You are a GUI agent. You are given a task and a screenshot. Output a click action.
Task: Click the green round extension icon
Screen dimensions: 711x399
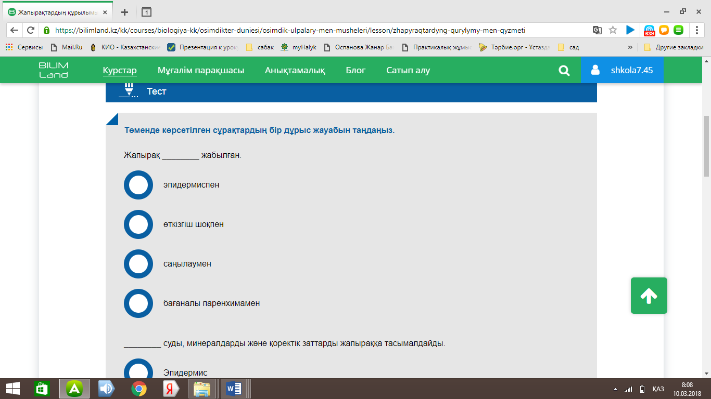tap(678, 30)
